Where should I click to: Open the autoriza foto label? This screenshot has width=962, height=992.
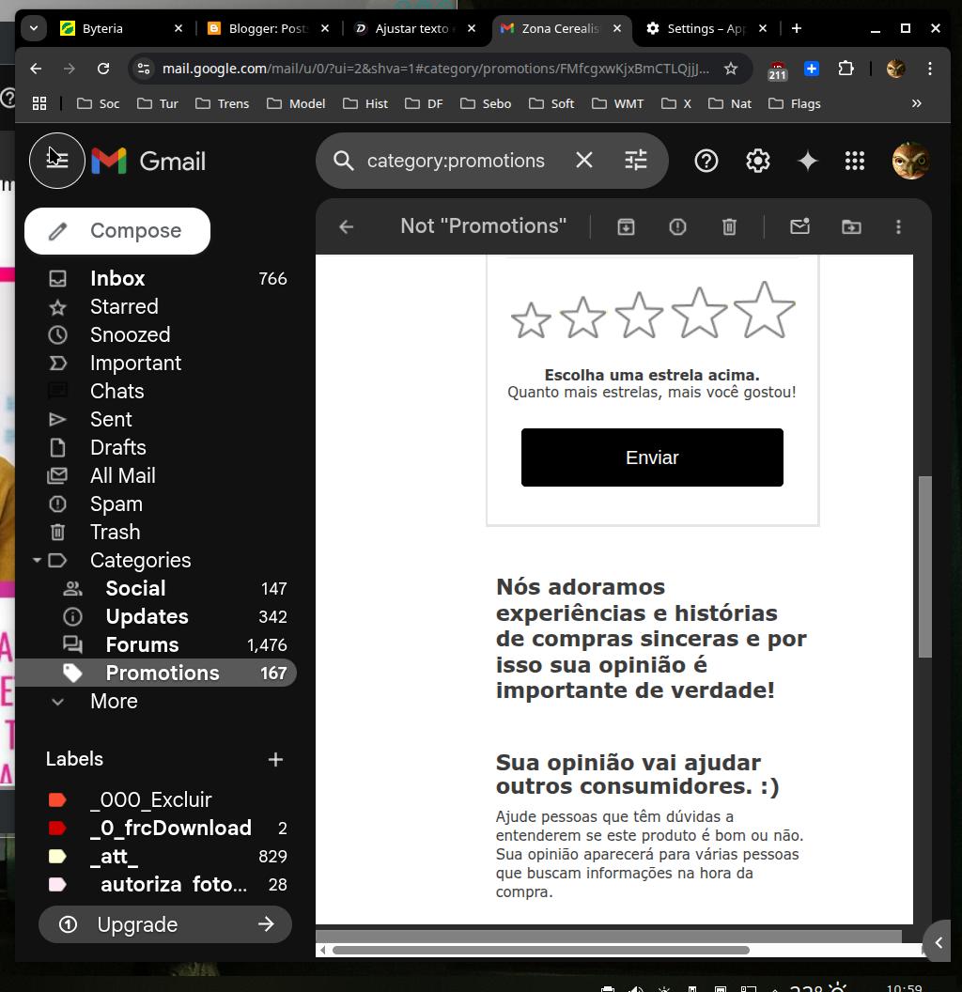pos(156,885)
